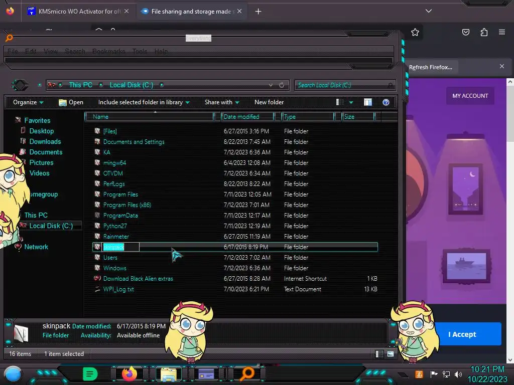Open the address bar history dropdown

pos(271,85)
